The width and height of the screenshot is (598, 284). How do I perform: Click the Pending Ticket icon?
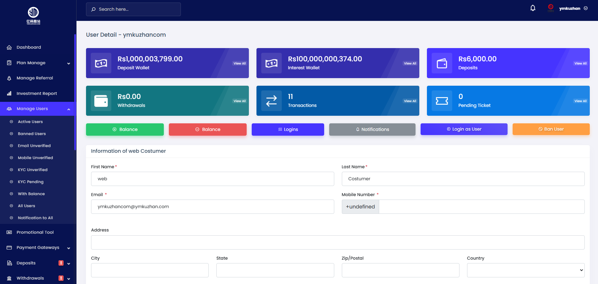[x=442, y=101]
